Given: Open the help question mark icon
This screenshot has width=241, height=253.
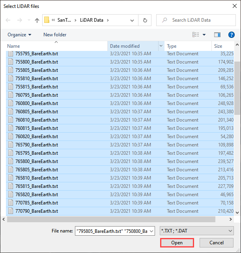Looking at the screenshot, I should point(231,35).
